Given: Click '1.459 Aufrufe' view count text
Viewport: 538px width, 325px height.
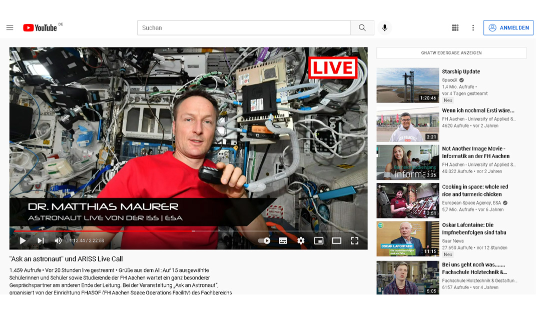Looking at the screenshot, I should tap(25, 270).
